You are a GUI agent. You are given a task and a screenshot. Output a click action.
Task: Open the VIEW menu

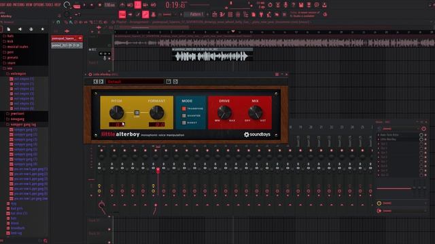coord(29,5)
